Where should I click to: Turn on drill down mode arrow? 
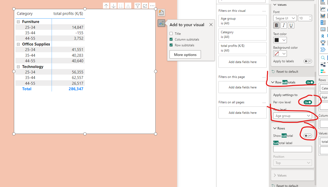113,6
